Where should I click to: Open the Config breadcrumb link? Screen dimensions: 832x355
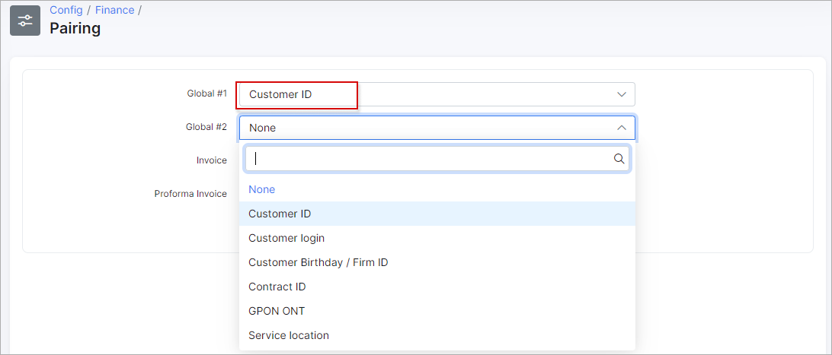click(66, 10)
